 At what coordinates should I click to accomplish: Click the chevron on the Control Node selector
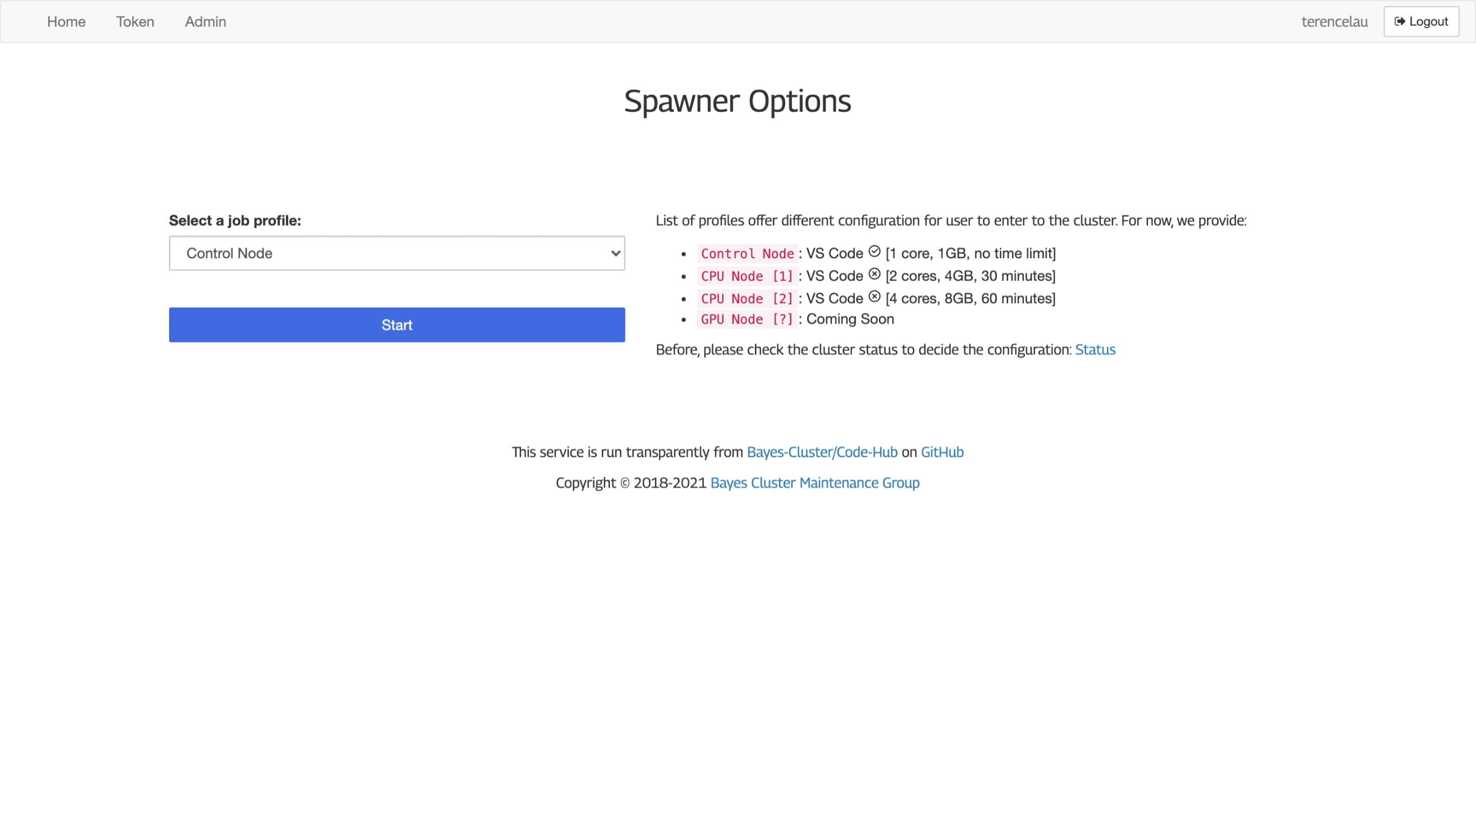(614, 253)
